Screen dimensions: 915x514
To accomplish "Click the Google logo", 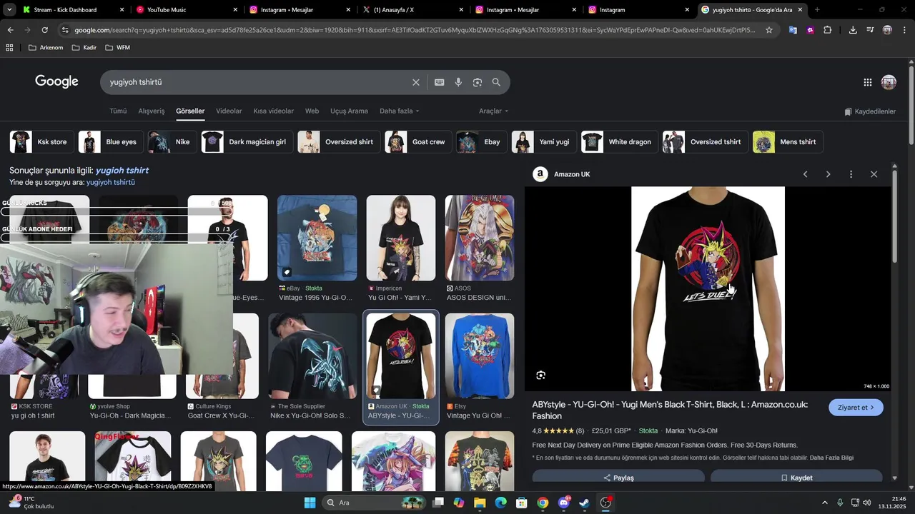I will pyautogui.click(x=56, y=81).
